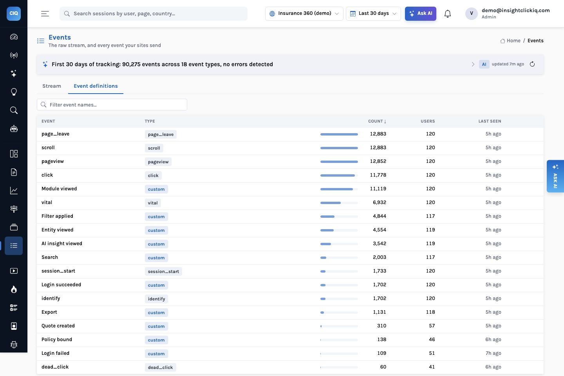Open the checklist icon in sidebar
This screenshot has height=376, width=564.
(14, 308)
